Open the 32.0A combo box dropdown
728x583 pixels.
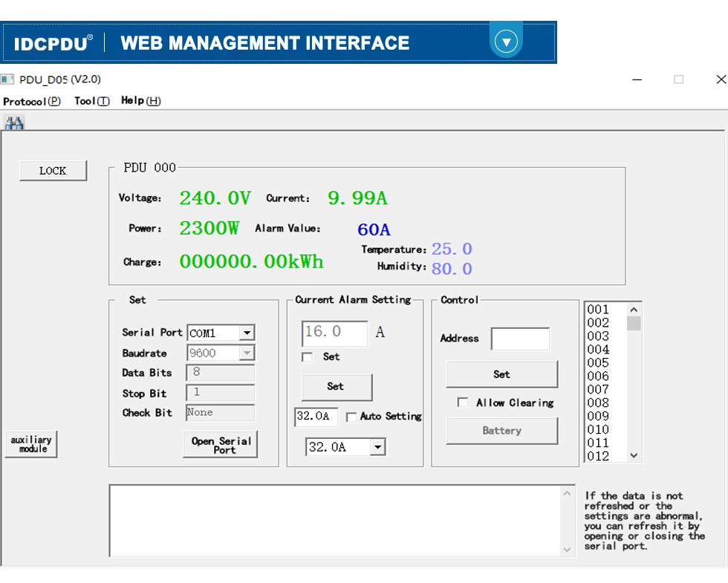pyautogui.click(x=378, y=447)
